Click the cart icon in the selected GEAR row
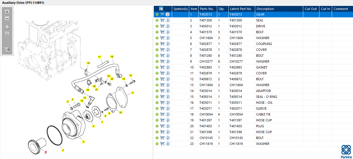Viewport: 353px width, 159px height. coord(162,14)
